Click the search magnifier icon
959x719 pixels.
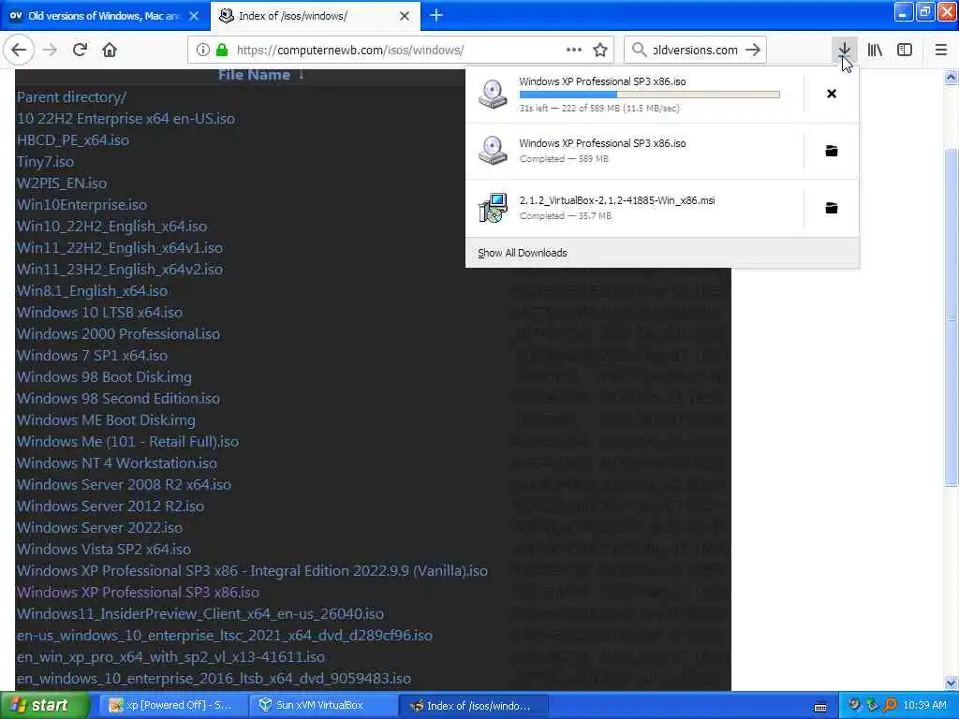[x=639, y=51]
